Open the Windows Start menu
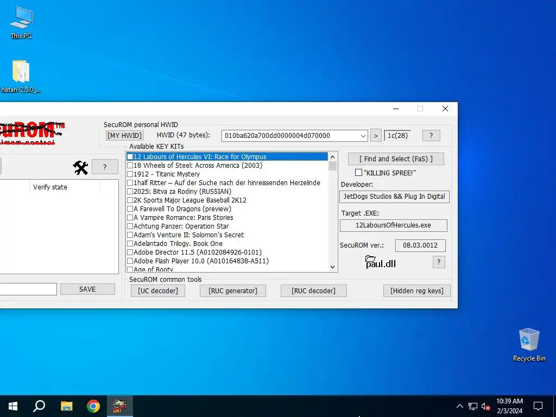 click(13, 406)
